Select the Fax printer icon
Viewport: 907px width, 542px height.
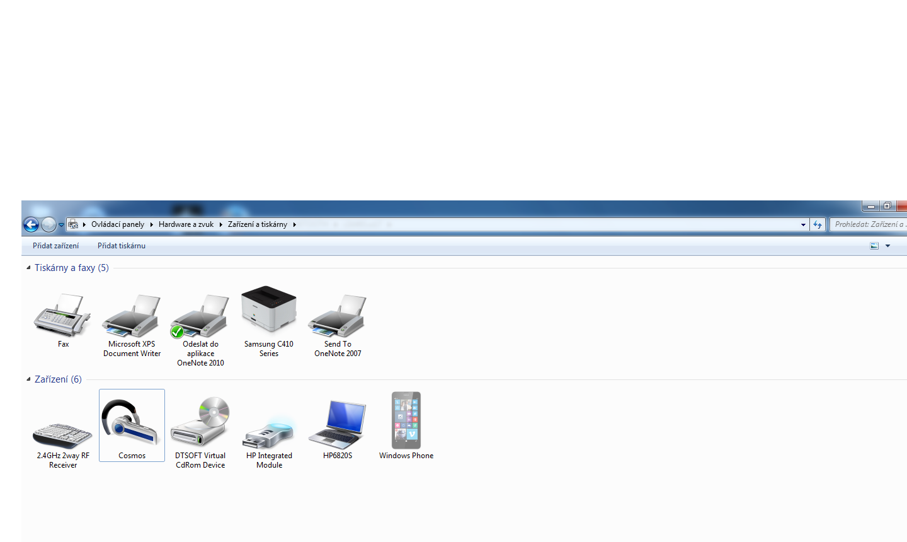(63, 315)
